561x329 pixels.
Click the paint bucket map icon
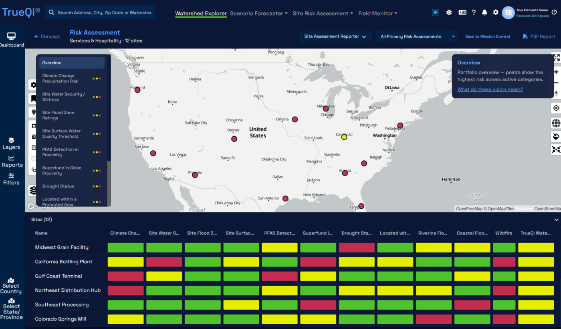[556, 136]
